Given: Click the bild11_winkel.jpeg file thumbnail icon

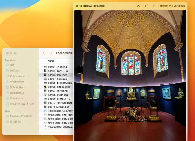Looking at the screenshot, I should (x=45, y=107).
